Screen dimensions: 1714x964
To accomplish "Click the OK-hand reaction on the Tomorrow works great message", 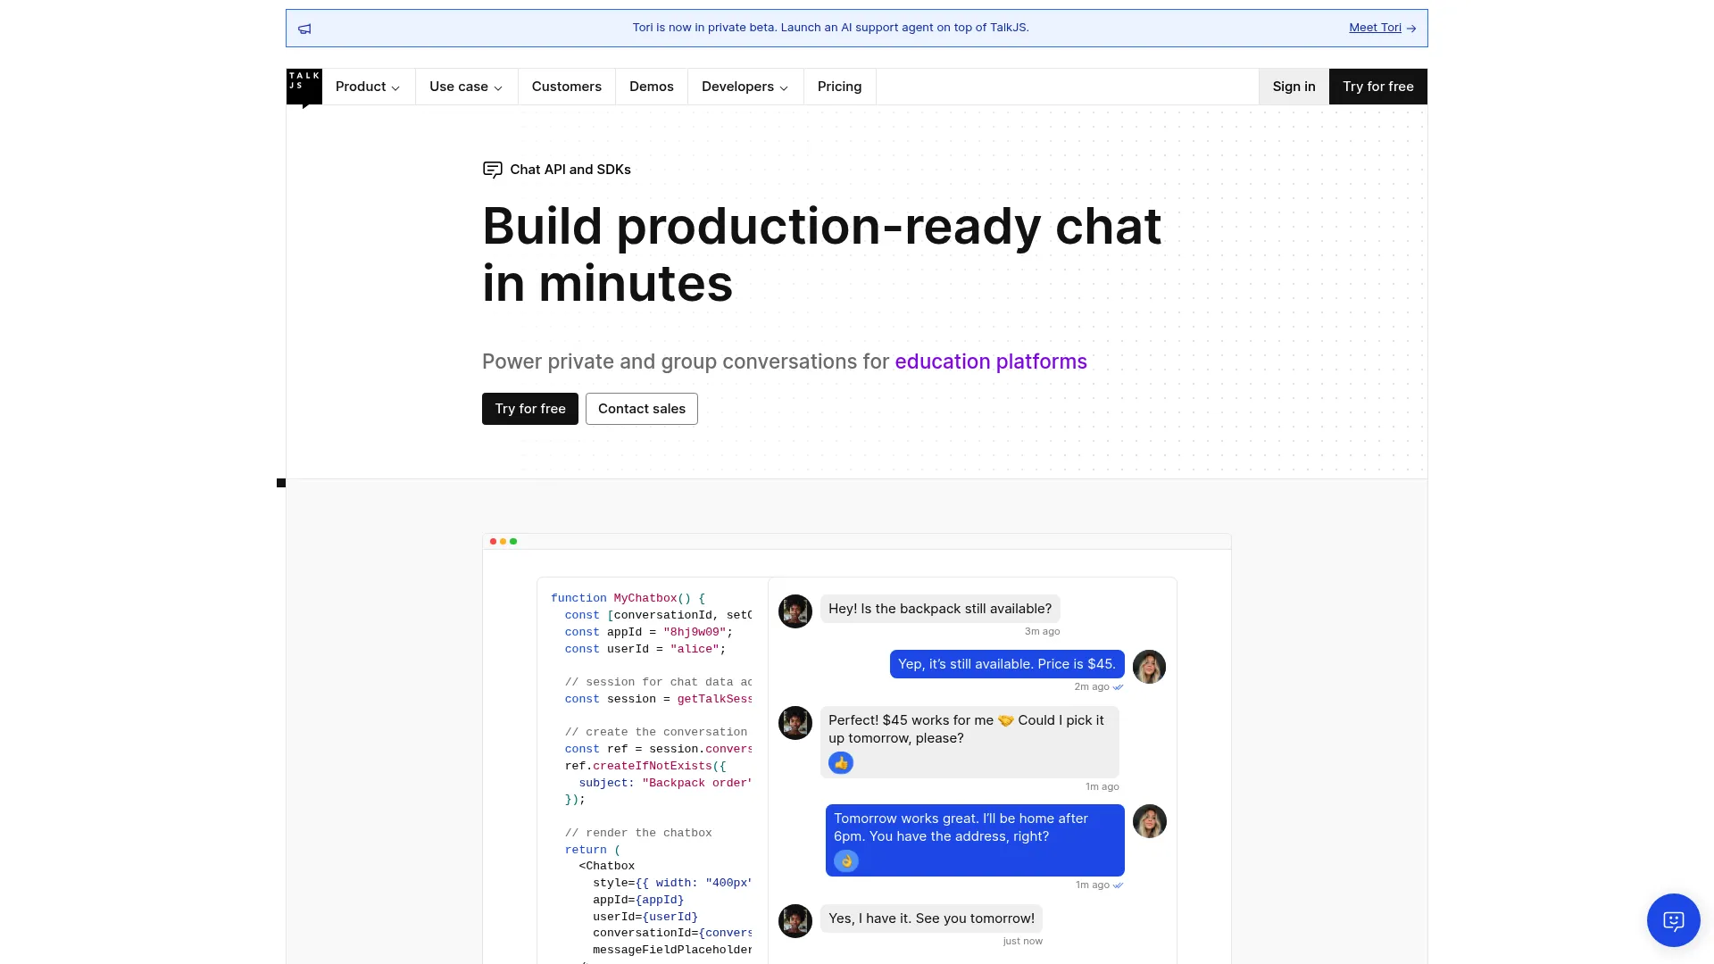I will tap(846, 861).
